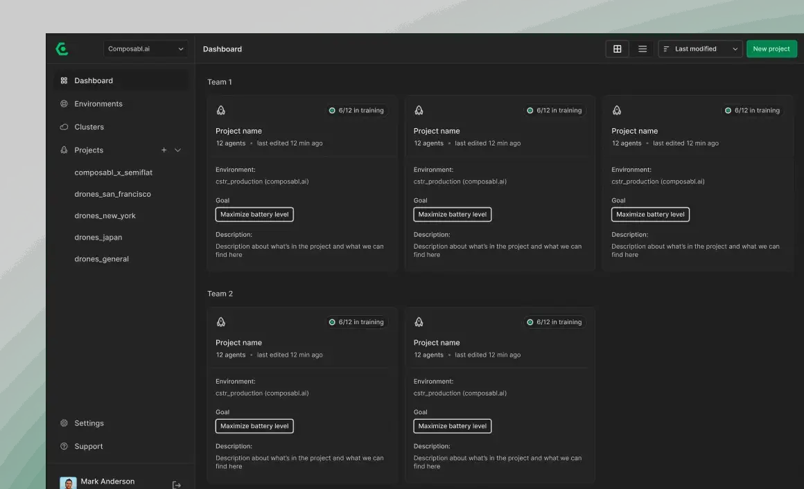Image resolution: width=804 pixels, height=489 pixels.
Task: Click Maximize battery level on second Team 2 card
Action: pyautogui.click(x=452, y=426)
